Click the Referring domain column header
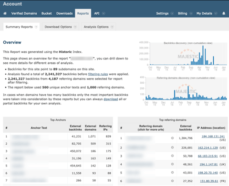The width and height of the screenshot is (229, 186). [x=151, y=128]
